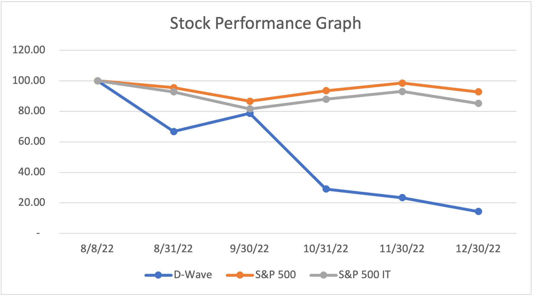Click the D-Wave legend text

193,275
